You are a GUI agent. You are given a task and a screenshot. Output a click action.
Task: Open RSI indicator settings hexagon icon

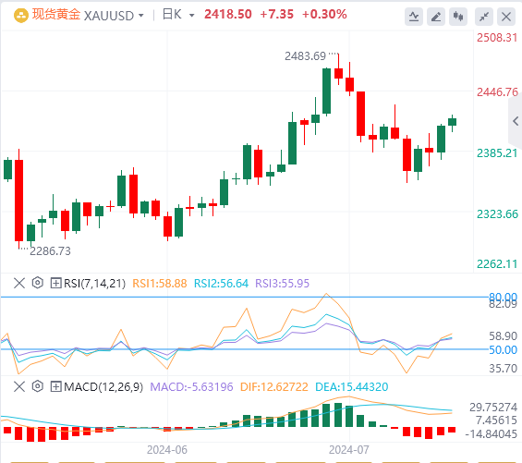point(38,283)
